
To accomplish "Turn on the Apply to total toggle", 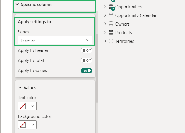I will click(86, 60).
